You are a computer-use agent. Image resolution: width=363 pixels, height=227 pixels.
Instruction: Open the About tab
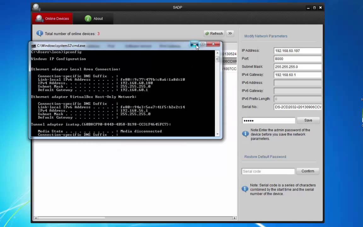[x=94, y=19]
